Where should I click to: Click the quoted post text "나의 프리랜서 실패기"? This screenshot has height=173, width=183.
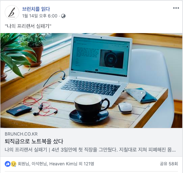pyautogui.click(x=28, y=26)
